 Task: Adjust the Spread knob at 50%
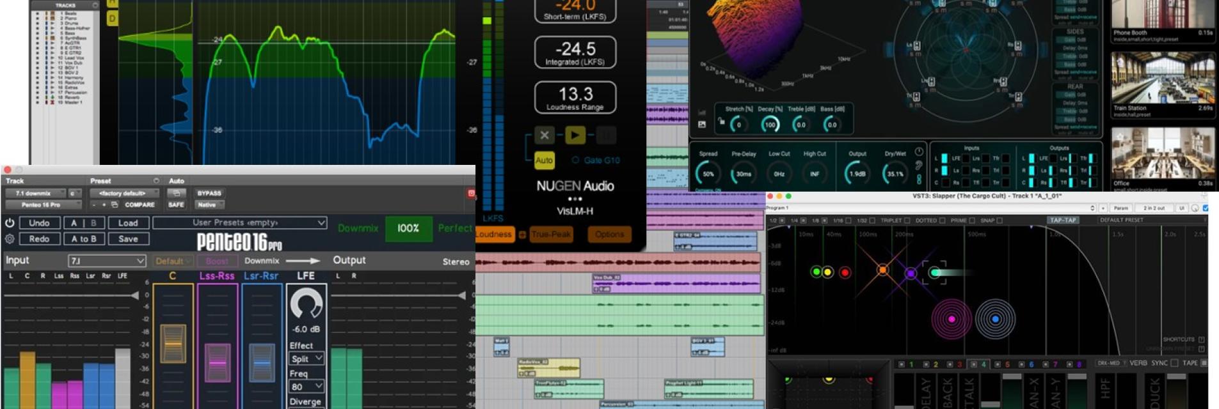(x=708, y=173)
